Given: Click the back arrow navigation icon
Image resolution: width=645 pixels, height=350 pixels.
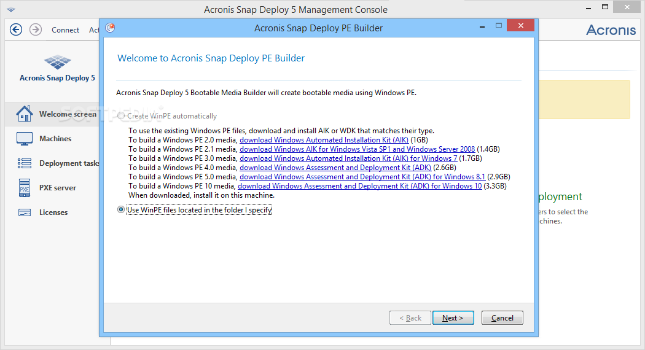Looking at the screenshot, I should (16, 29).
